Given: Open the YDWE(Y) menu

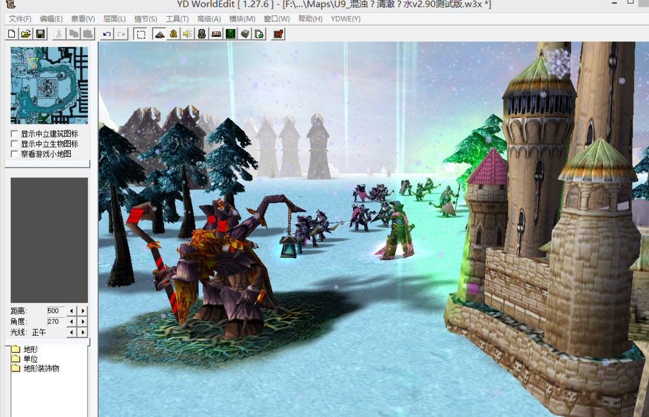Looking at the screenshot, I should (x=346, y=19).
